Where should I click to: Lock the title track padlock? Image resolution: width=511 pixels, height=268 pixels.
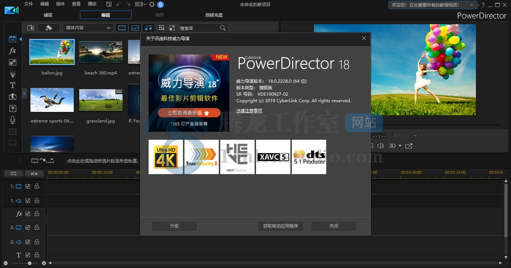tap(37, 255)
